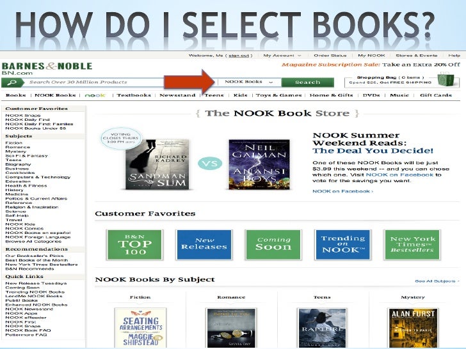Click the See All Subjects link
Viewport: 466px width, 349px height.
click(x=437, y=281)
